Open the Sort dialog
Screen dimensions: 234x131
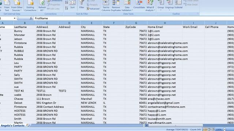(x=72, y=4)
